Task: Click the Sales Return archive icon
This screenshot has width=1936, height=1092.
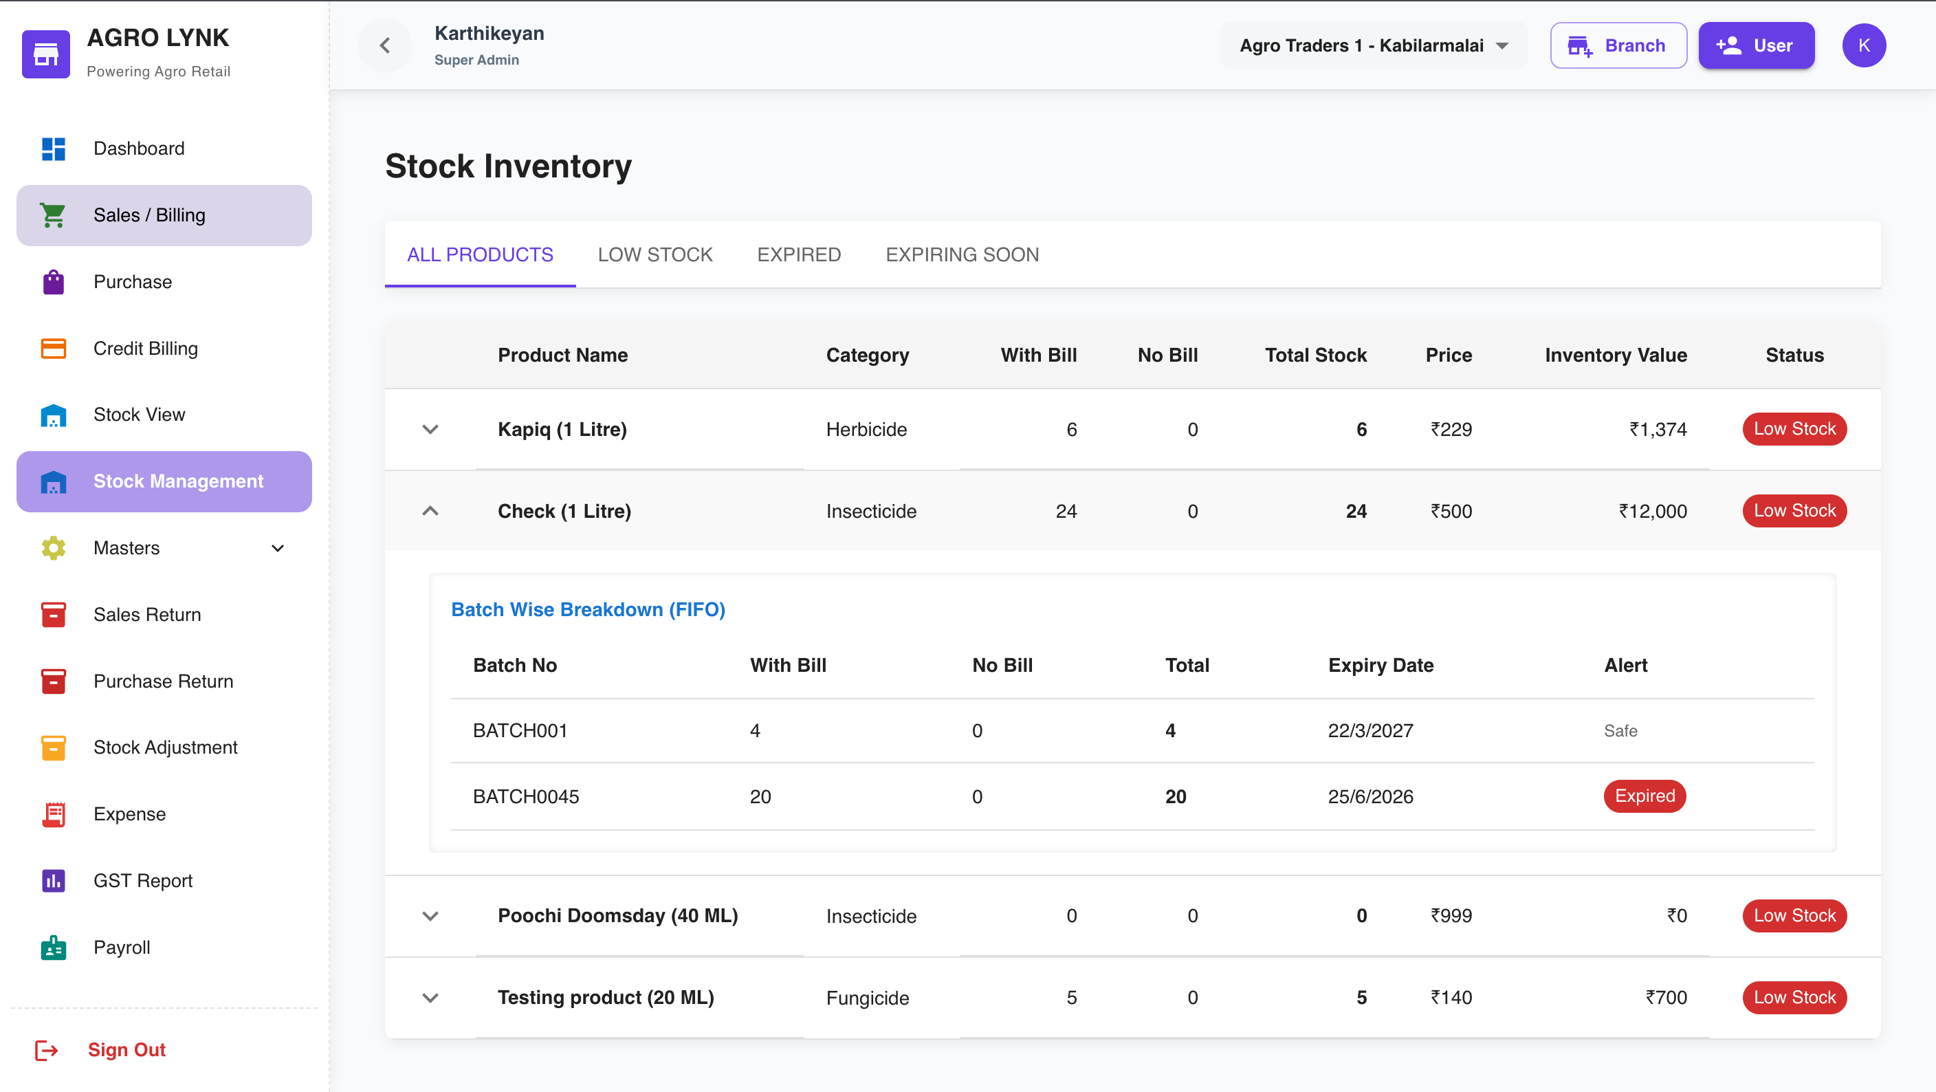Action: coord(54,615)
